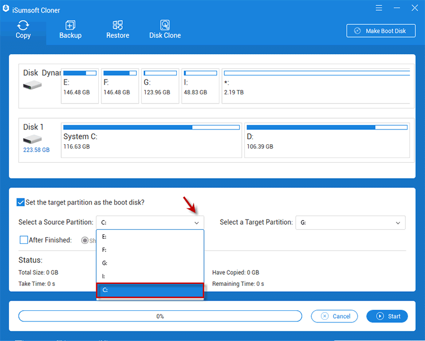Select the D: 106.39 GB partition
Viewport: 425px width, 341px height.
(327, 140)
